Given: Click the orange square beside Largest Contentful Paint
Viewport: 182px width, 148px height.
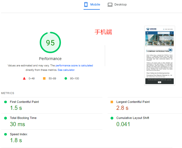Looking at the screenshot, I should (x=112, y=102).
